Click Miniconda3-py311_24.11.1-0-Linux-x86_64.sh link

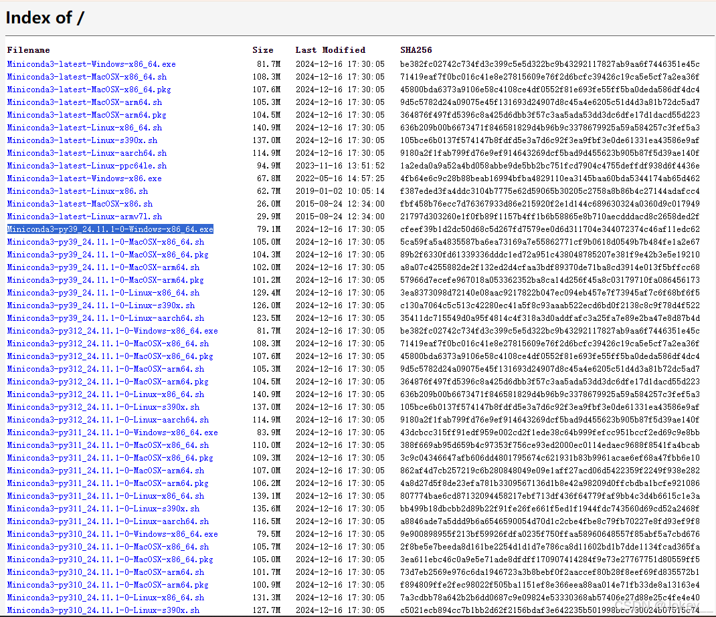point(106,496)
